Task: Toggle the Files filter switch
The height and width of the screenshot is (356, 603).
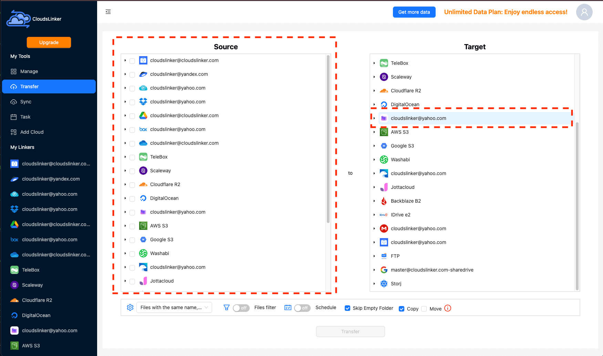Action: coord(241,308)
